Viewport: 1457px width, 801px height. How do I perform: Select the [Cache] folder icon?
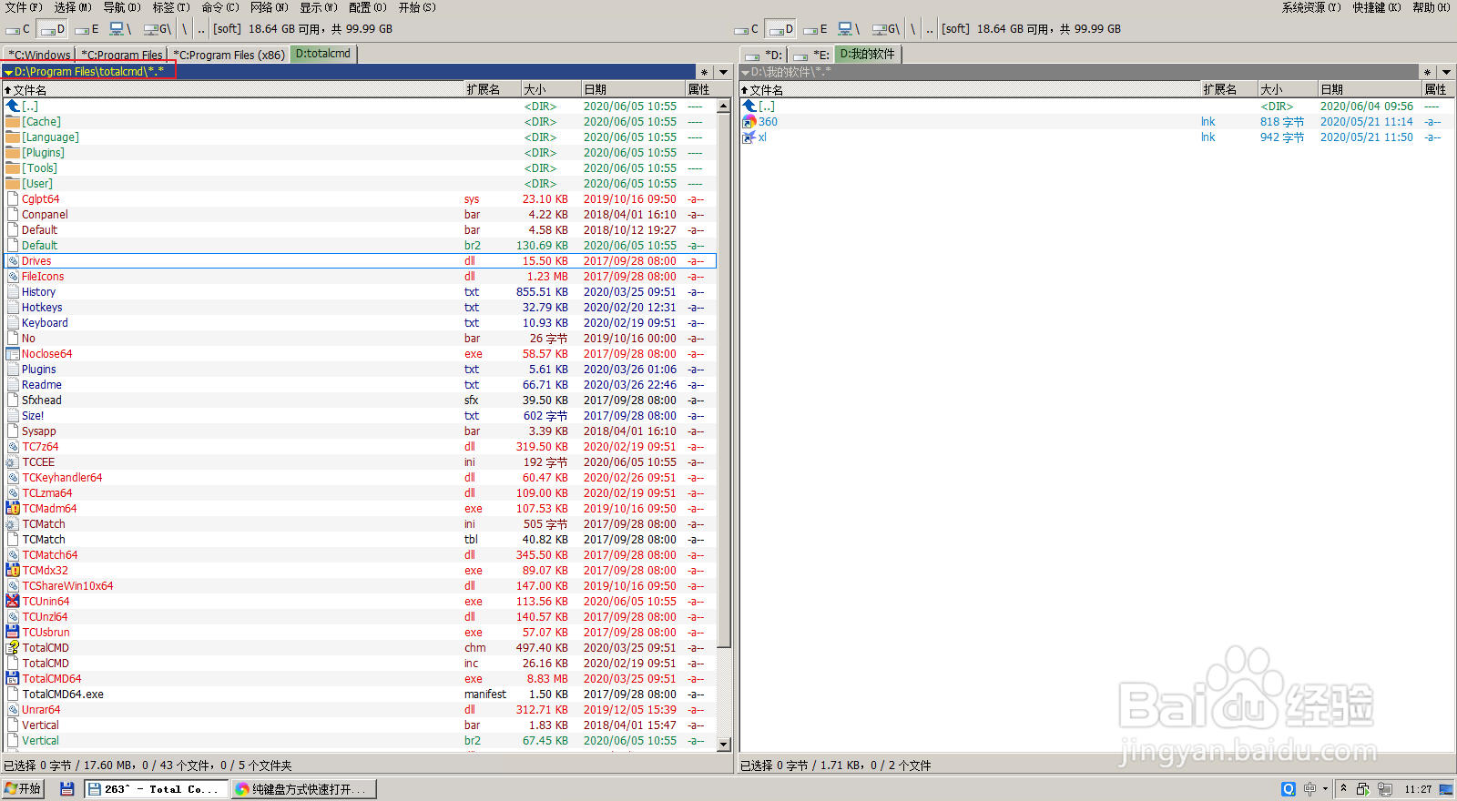[x=13, y=122]
